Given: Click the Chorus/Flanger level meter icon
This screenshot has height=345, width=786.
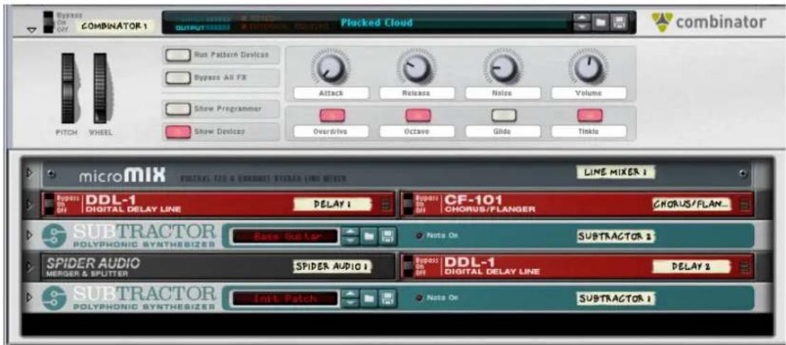Looking at the screenshot, I should (x=744, y=204).
